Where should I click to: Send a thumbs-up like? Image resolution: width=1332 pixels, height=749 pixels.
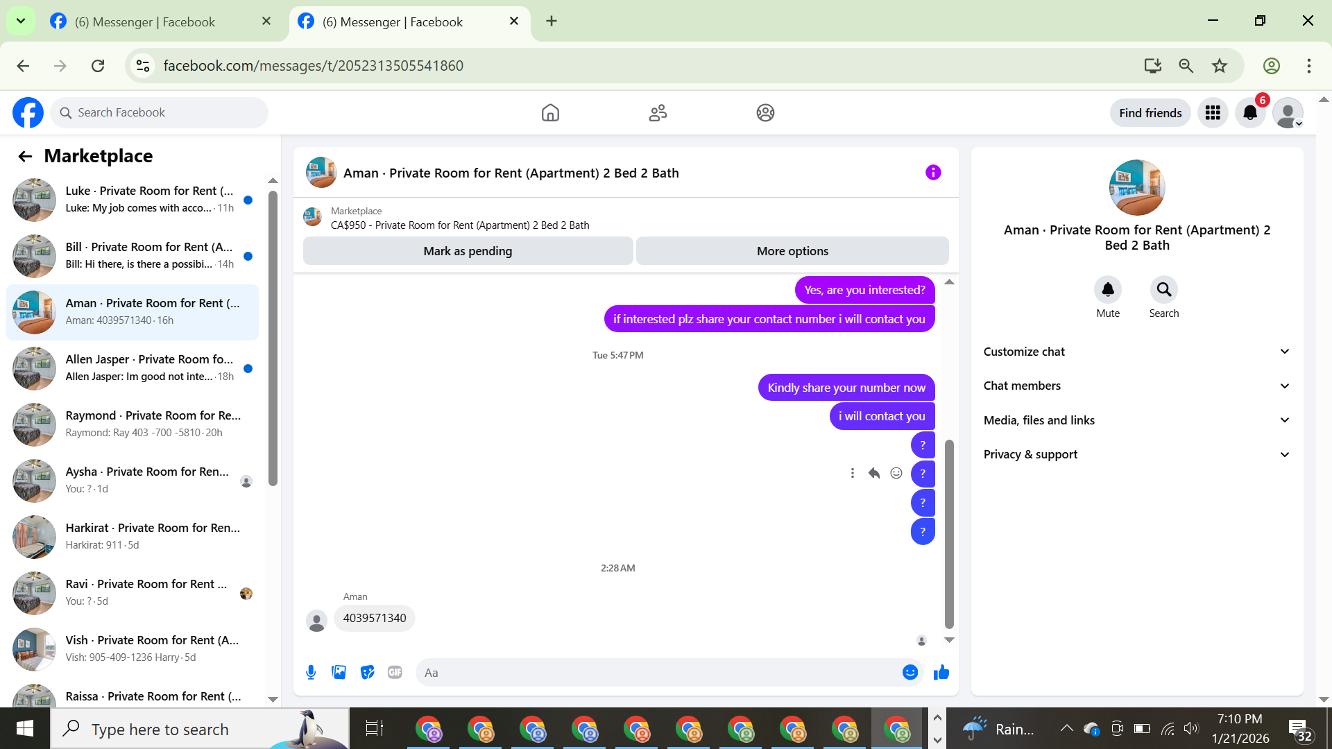tap(941, 672)
